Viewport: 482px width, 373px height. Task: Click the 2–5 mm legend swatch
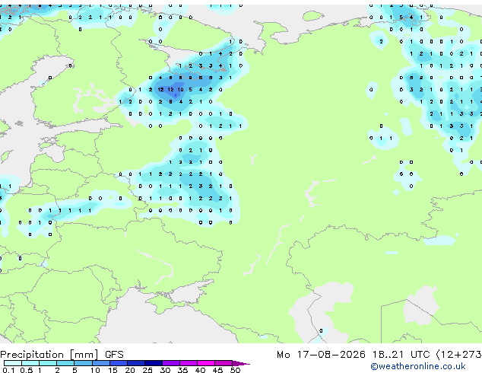click(65, 363)
